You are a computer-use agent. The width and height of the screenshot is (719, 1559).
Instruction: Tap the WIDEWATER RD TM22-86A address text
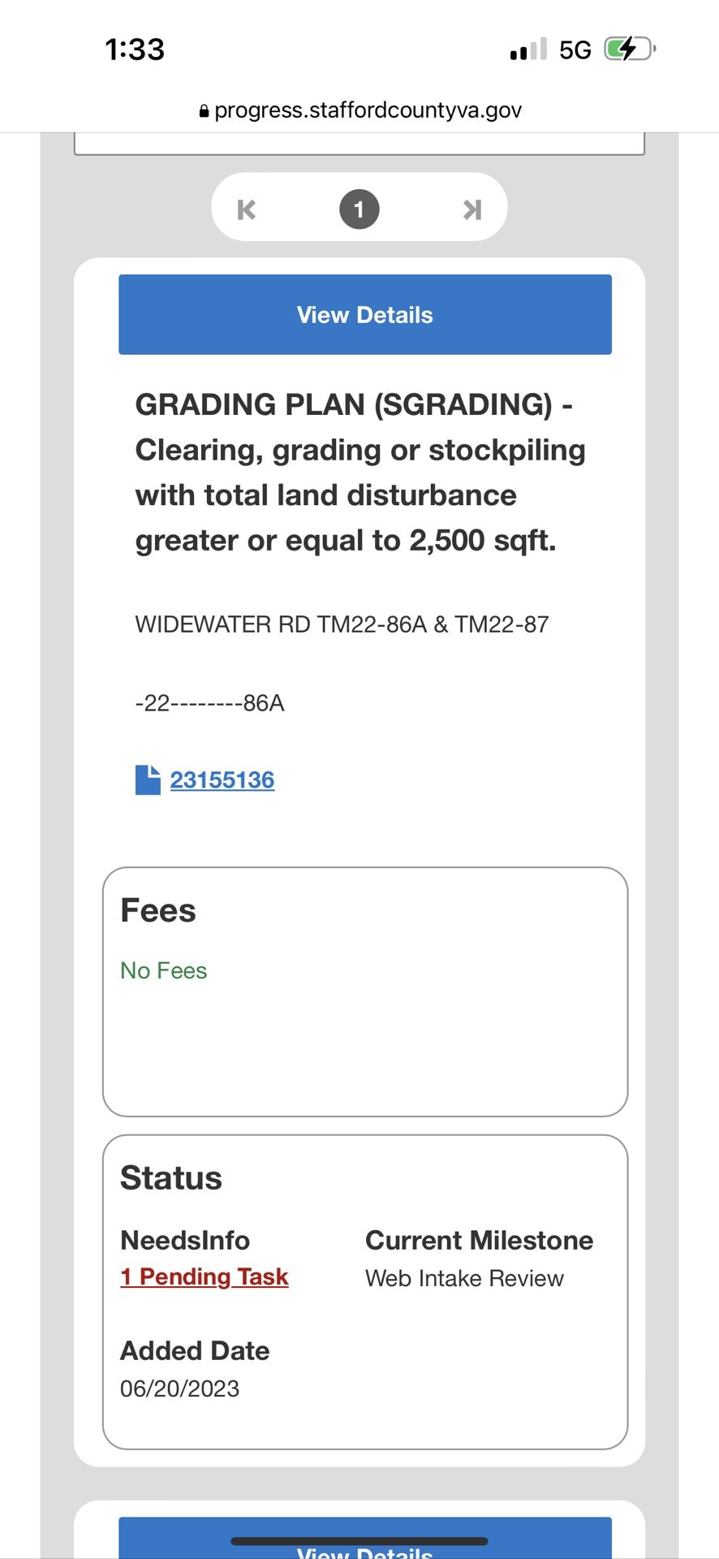coord(342,624)
